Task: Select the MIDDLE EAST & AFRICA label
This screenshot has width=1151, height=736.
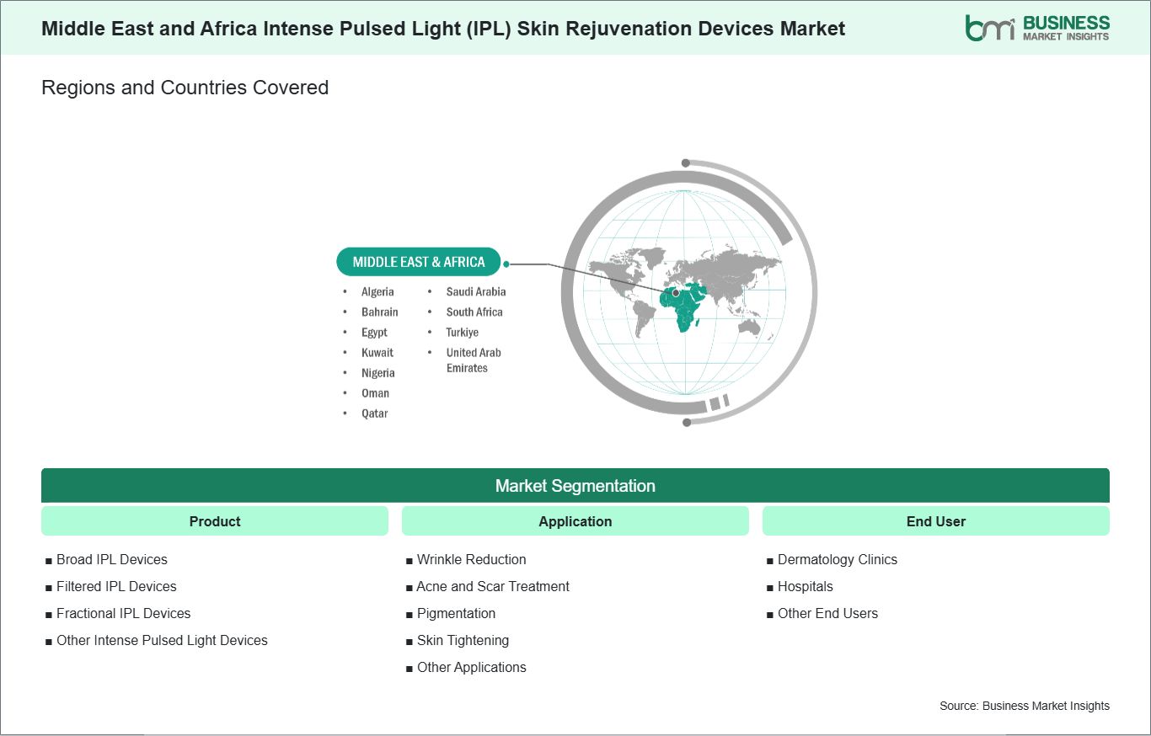Action: coord(419,262)
